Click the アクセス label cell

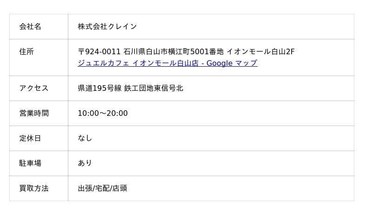click(39, 88)
